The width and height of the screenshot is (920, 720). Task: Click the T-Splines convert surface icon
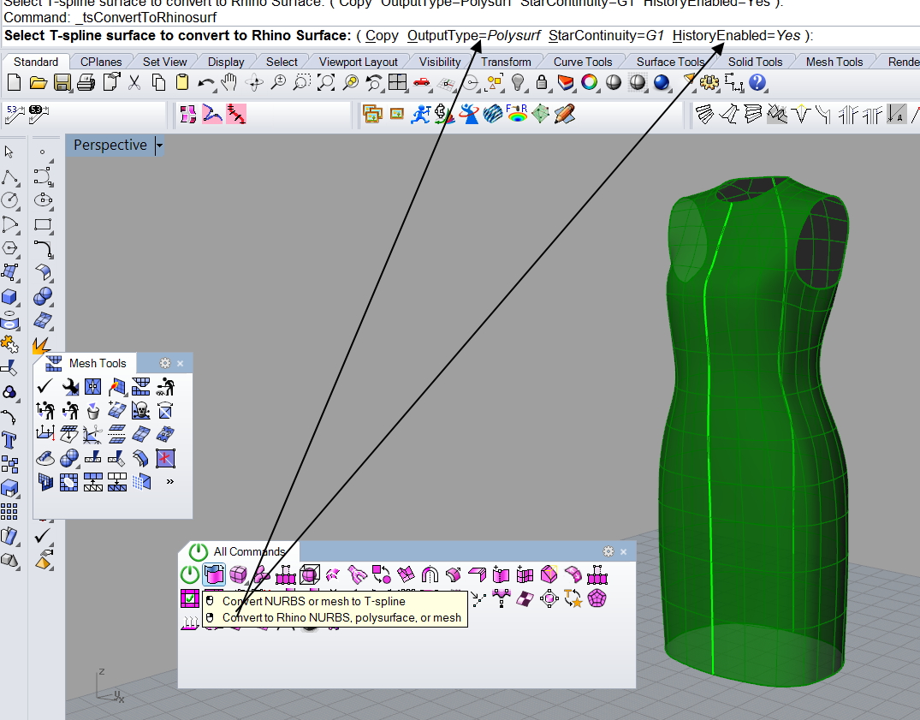pos(214,574)
